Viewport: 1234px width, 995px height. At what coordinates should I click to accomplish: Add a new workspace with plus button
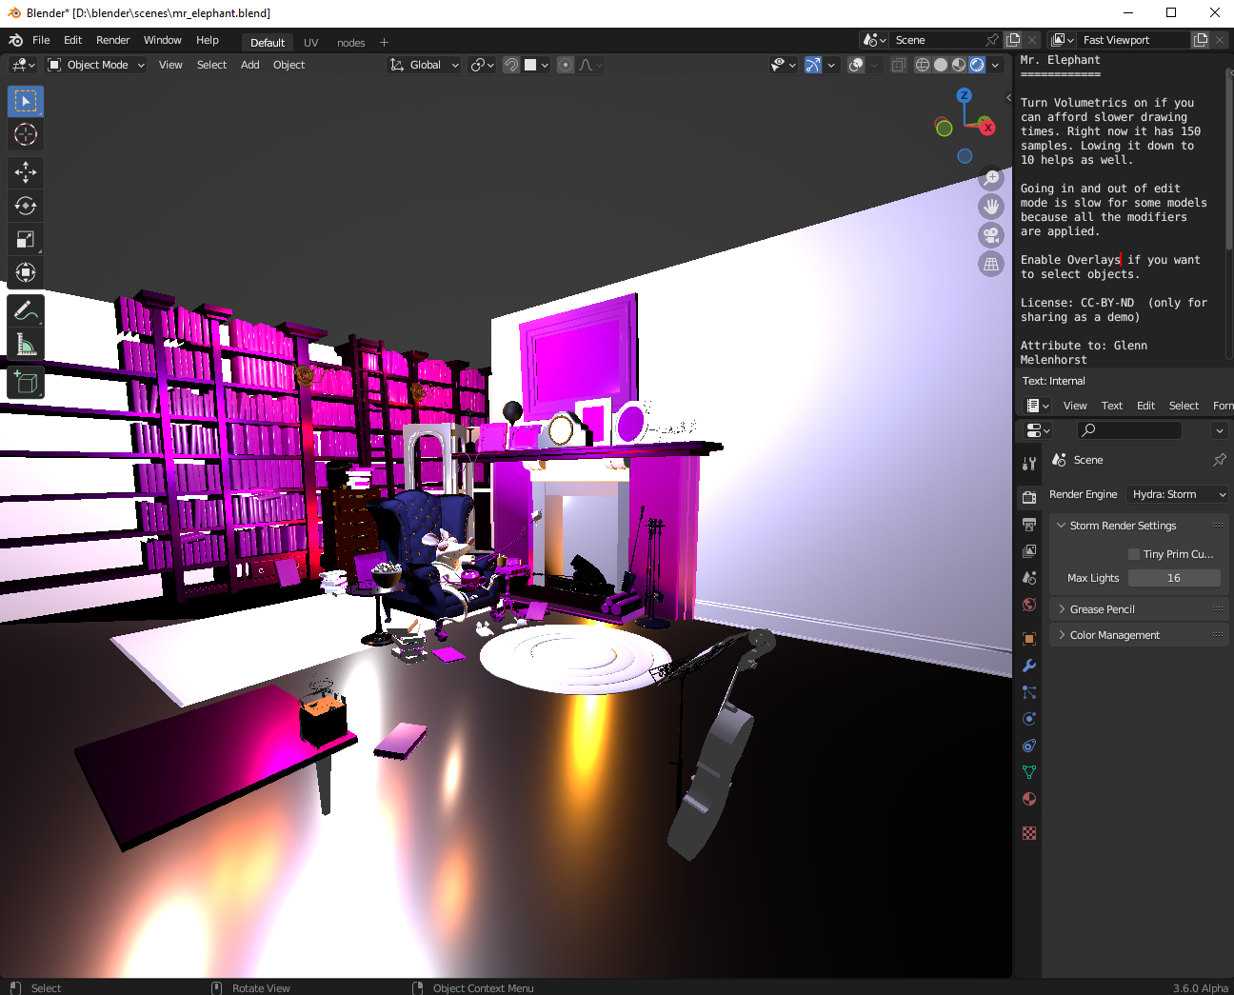(x=384, y=43)
